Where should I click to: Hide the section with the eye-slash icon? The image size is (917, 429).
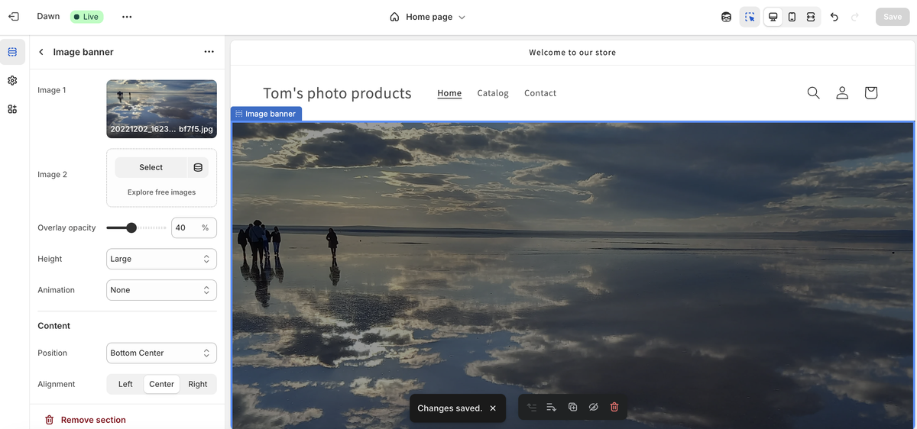[x=593, y=408]
